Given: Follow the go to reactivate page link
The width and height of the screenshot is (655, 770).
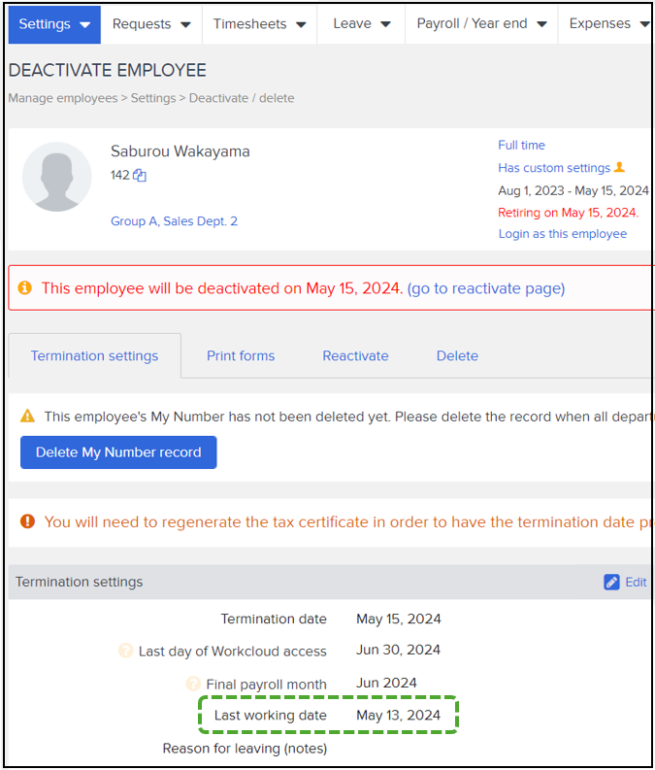Looking at the screenshot, I should click(x=485, y=288).
